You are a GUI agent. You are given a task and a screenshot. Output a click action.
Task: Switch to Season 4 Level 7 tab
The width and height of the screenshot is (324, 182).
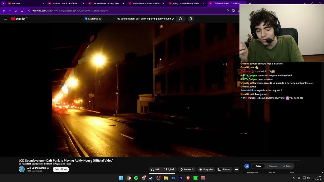66,3
